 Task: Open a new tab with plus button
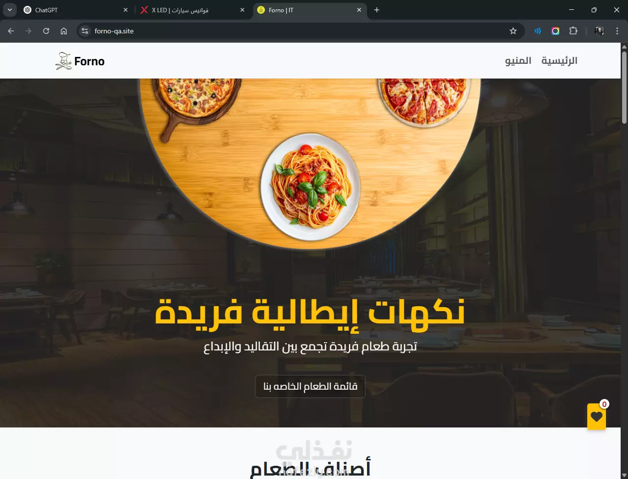click(x=377, y=10)
